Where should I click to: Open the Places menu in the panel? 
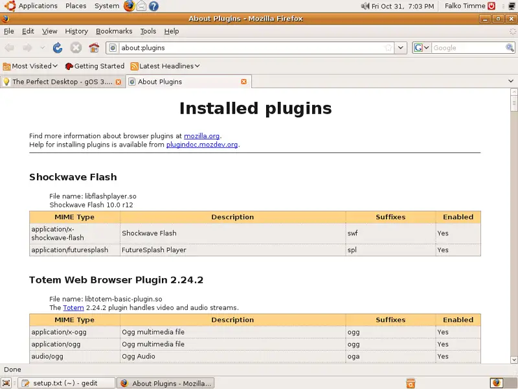coord(76,6)
